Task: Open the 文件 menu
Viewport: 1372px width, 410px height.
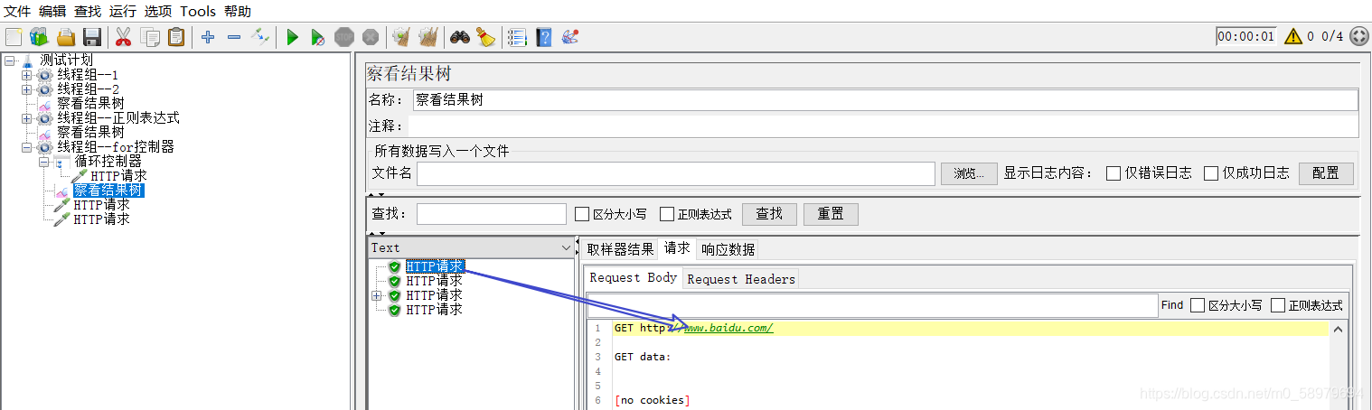Action: click(x=17, y=11)
